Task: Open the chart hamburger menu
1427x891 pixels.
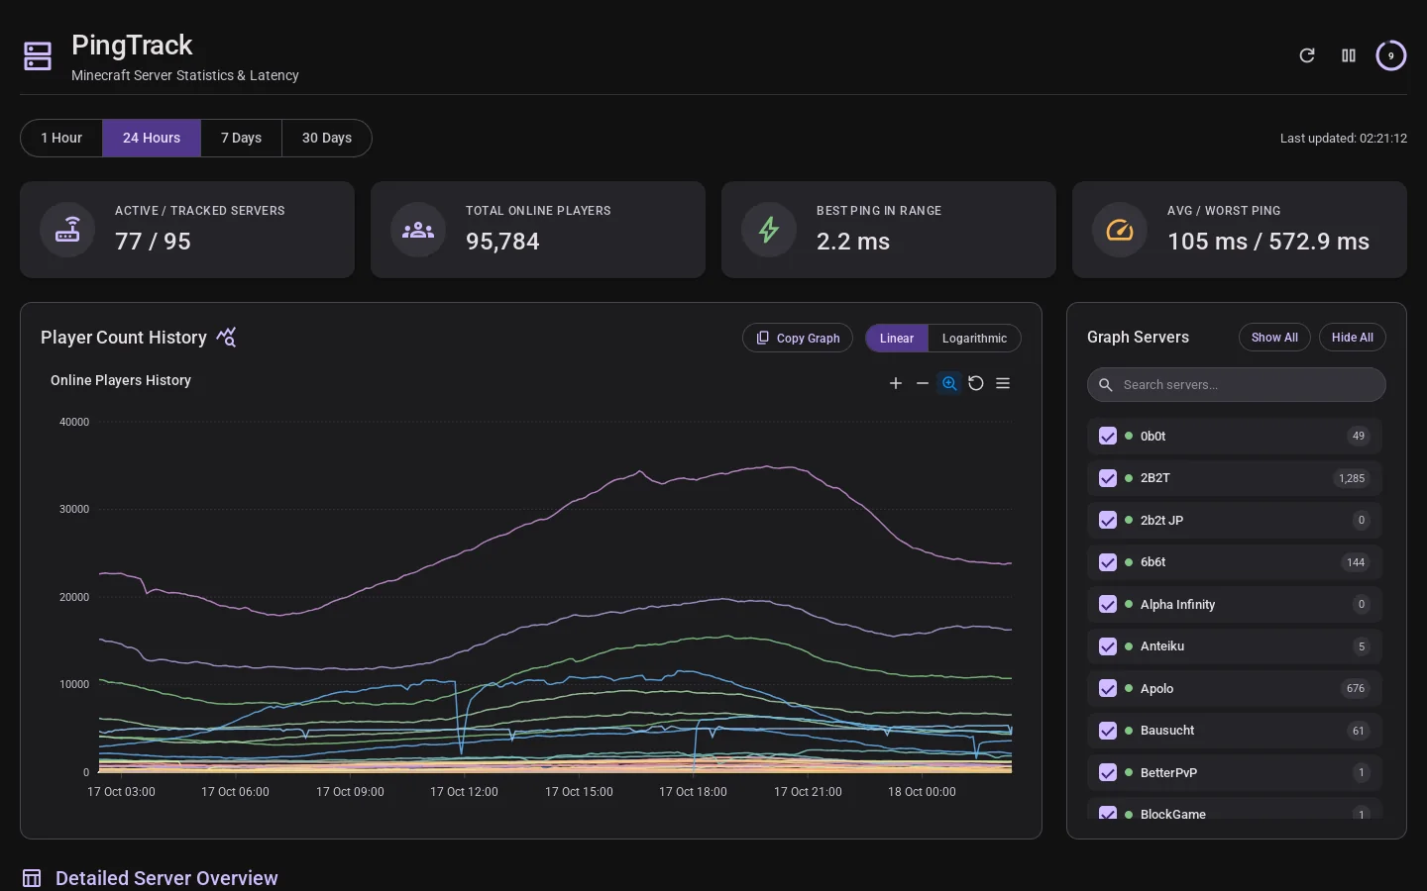Action: [1003, 383]
